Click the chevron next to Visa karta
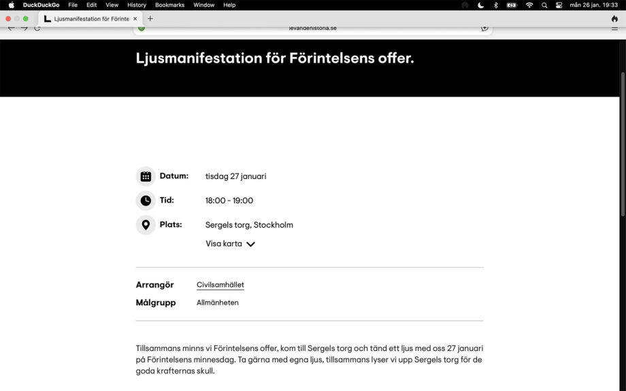 (250, 244)
